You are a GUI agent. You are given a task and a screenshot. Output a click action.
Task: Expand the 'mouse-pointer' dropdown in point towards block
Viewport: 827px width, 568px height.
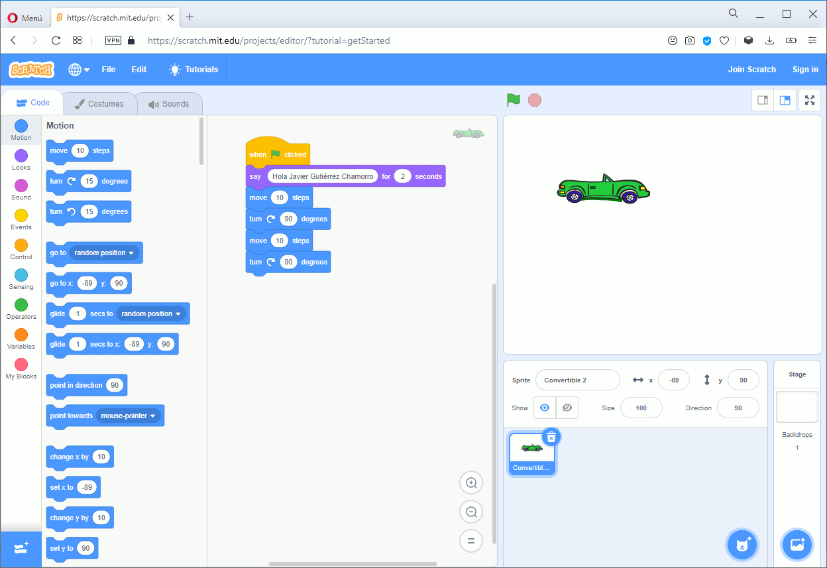(x=129, y=416)
